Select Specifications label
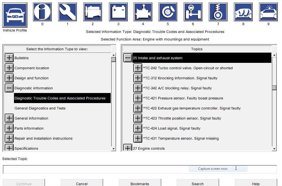This screenshot has height=186, width=282. [26, 149]
